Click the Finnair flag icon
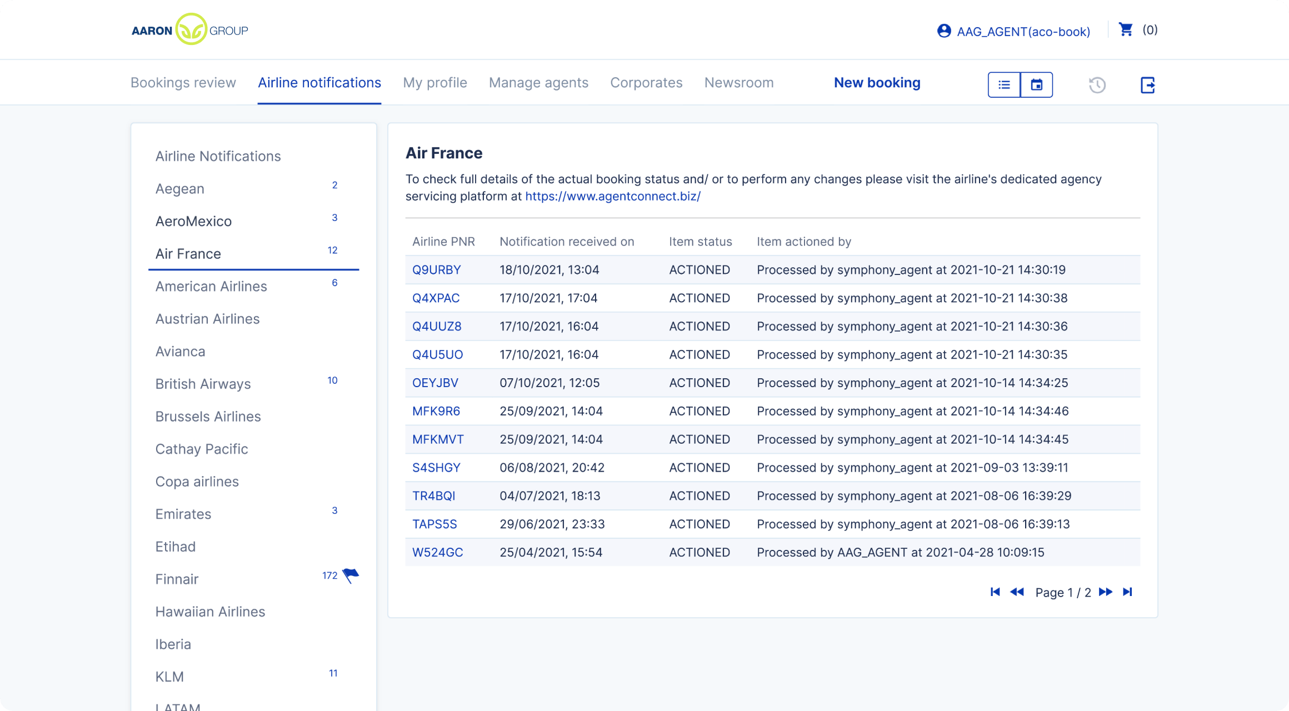 pos(351,576)
